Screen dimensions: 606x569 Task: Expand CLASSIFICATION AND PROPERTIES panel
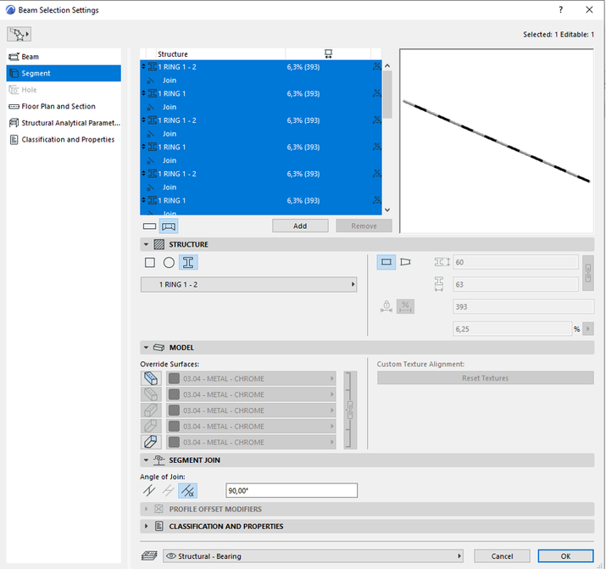[146, 527]
